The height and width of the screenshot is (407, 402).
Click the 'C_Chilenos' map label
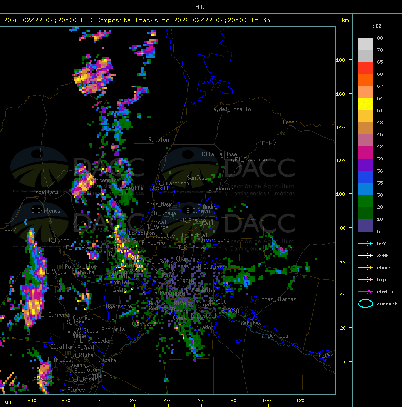click(x=46, y=211)
